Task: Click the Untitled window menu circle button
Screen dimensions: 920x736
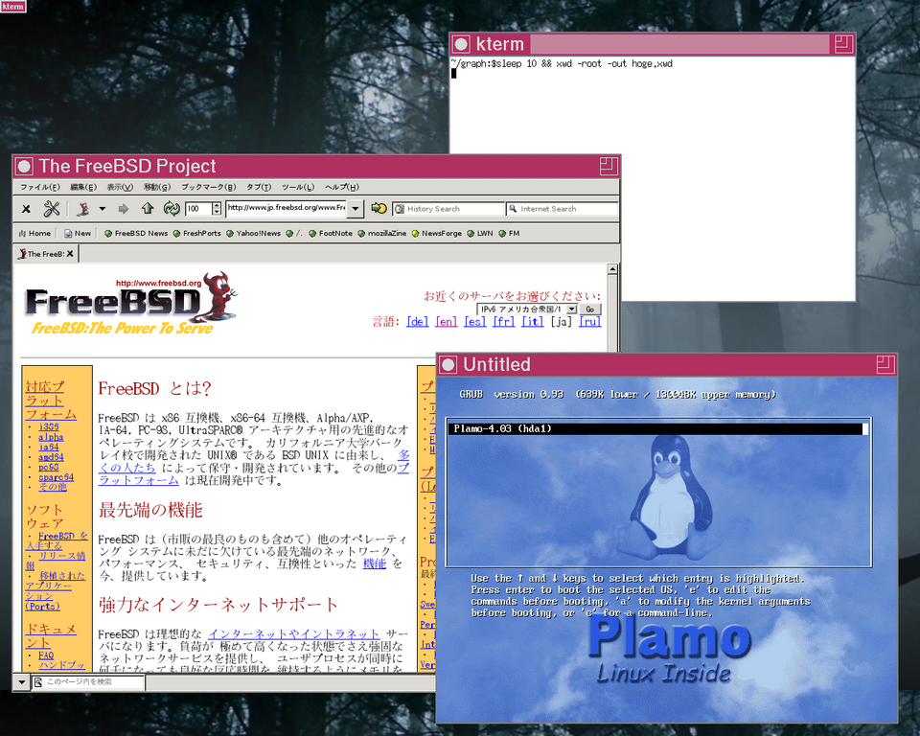Action: coord(448,364)
